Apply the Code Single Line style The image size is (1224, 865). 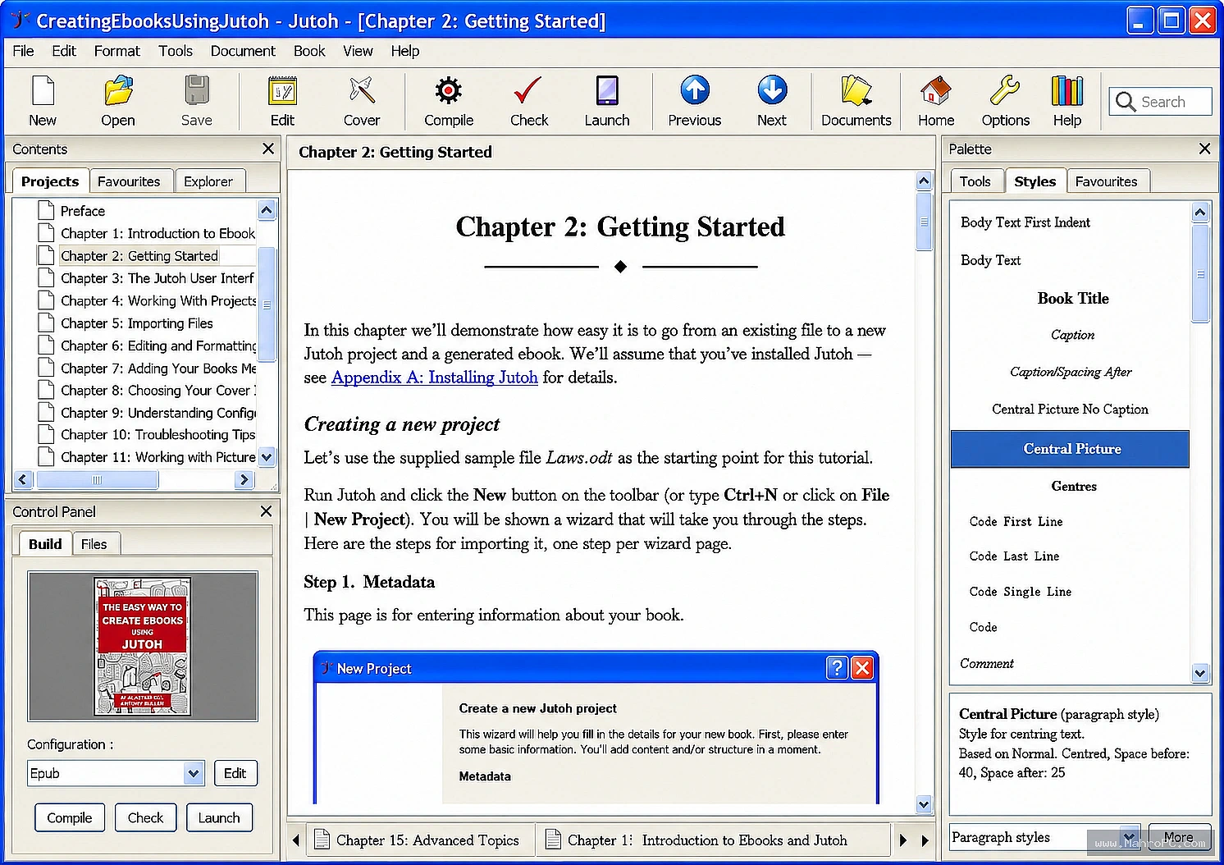[1020, 591]
